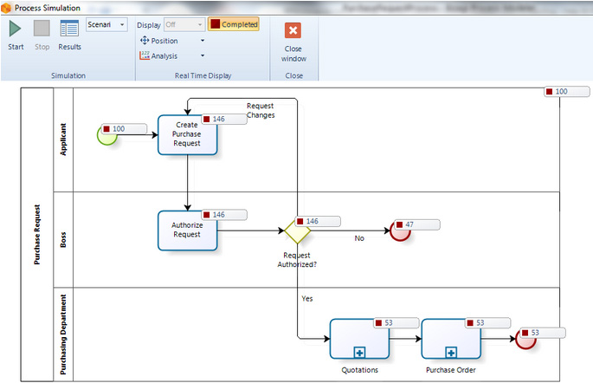Click the Simulation group label
Screen dimensions: 593x383
[x=68, y=75]
